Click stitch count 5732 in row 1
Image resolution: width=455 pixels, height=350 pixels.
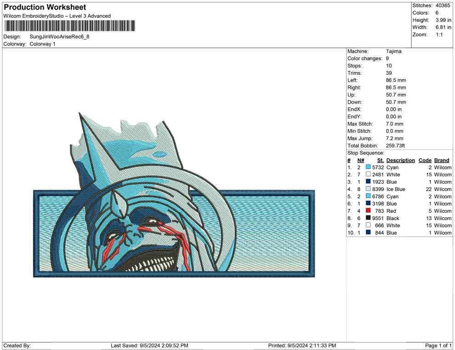378,167
